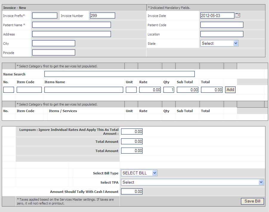Click the Location input box
This screenshot has height=212, width=269.
pos(222,34)
